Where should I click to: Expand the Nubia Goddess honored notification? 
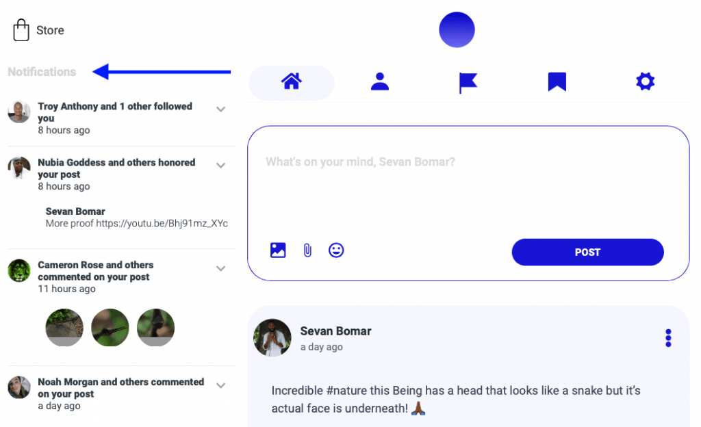tap(221, 166)
